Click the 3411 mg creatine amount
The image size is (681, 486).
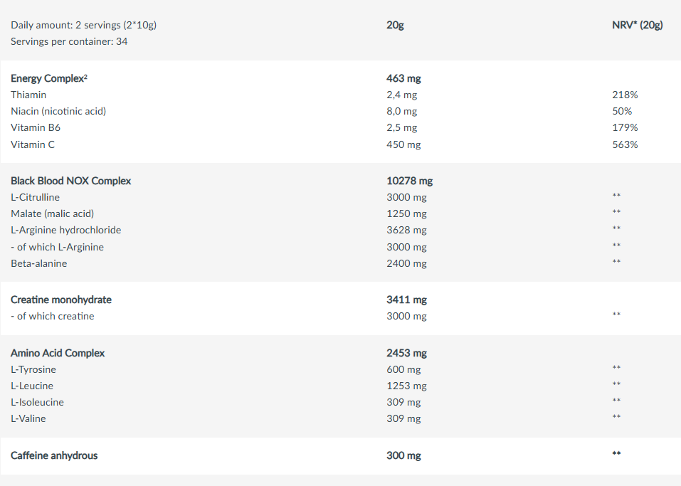(x=406, y=300)
